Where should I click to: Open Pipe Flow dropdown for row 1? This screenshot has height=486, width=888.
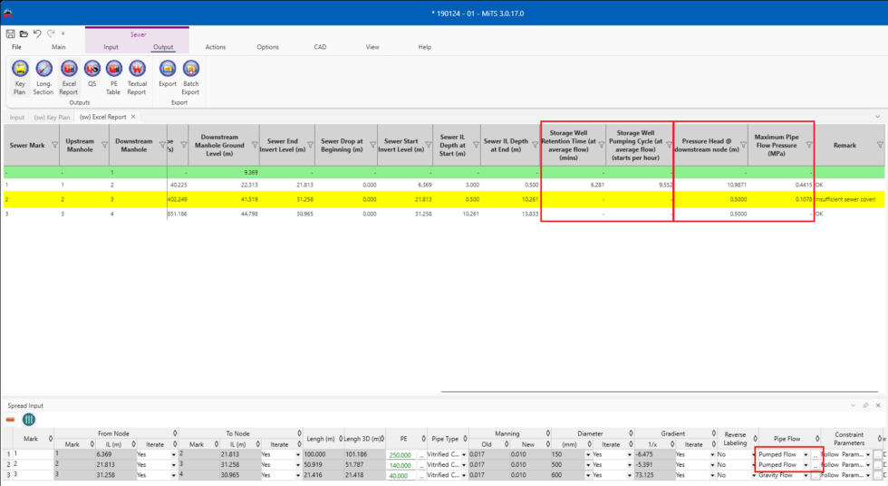(806, 454)
